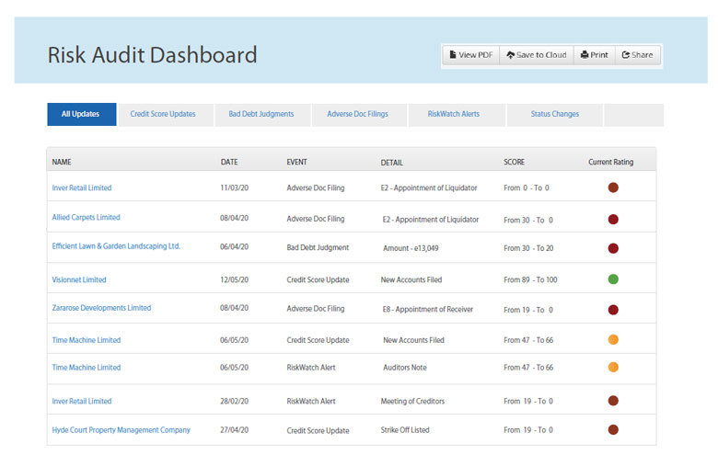Click the Strike Off Listed detail

pos(405,430)
